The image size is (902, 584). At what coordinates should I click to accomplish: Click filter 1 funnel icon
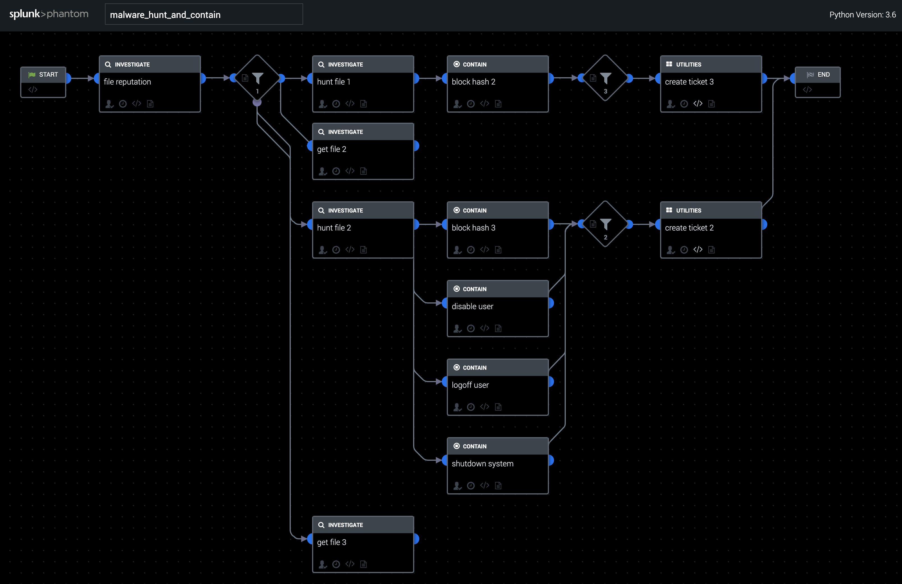point(258,78)
